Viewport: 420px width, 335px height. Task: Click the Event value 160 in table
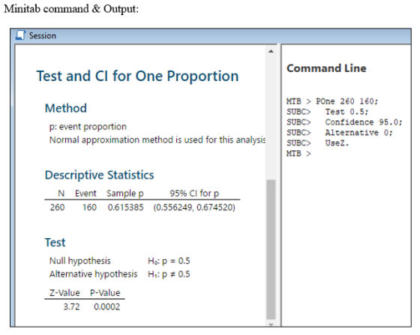click(x=89, y=207)
